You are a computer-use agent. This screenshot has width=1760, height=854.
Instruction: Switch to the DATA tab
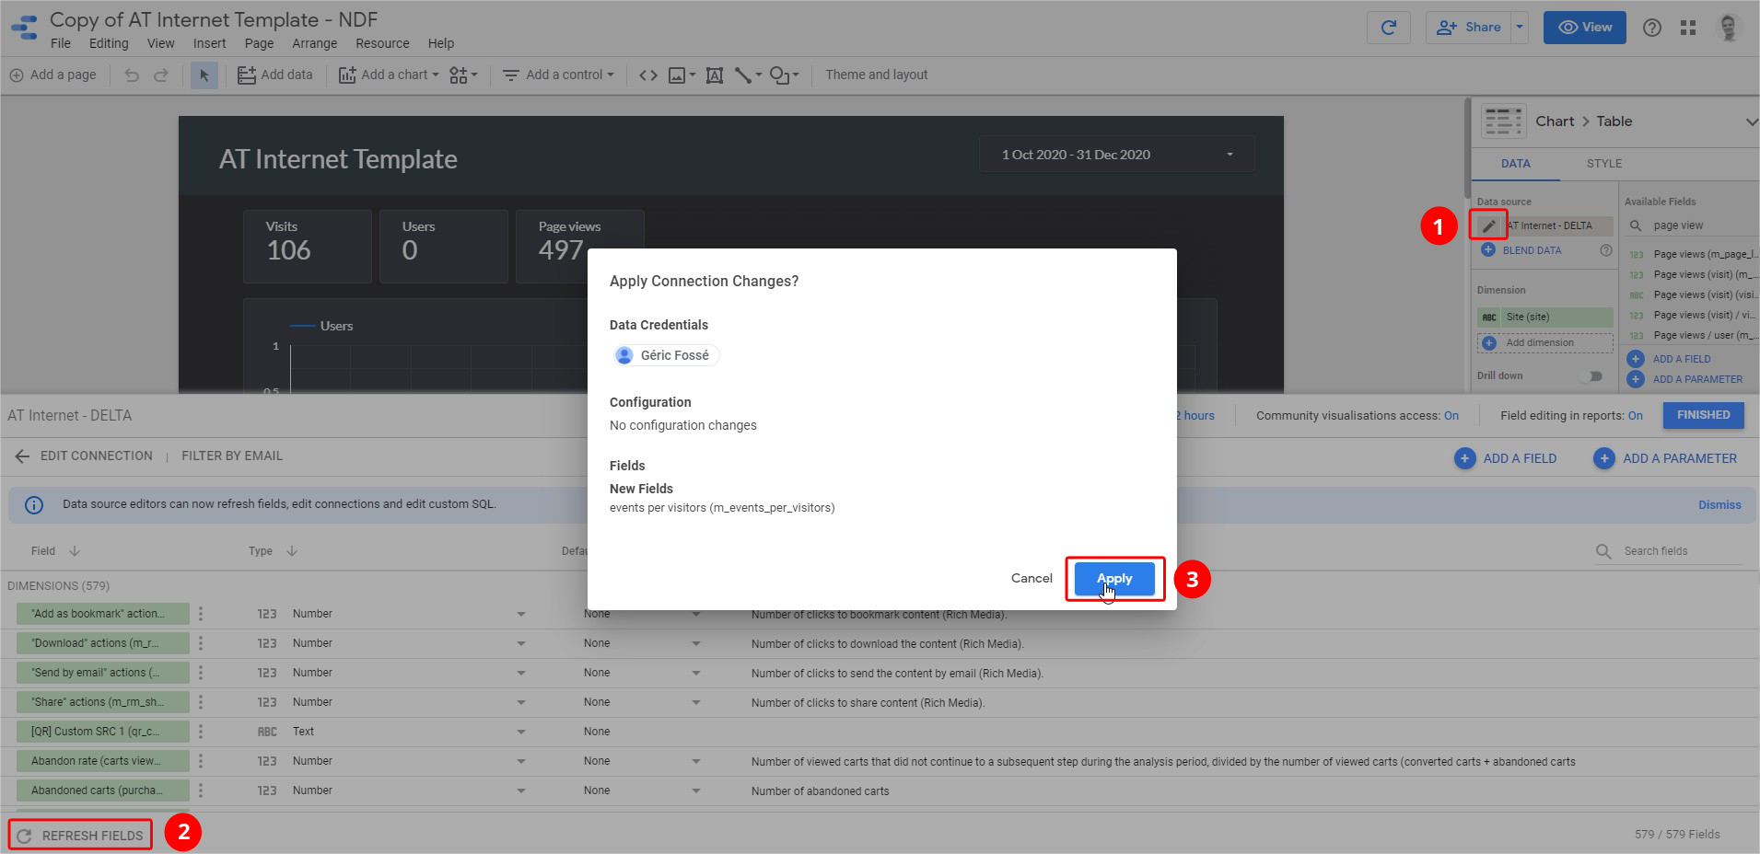tap(1516, 163)
